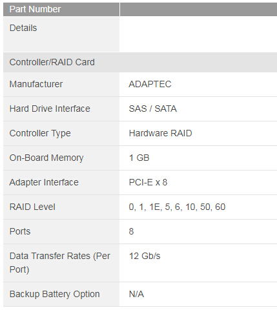
Task: Click the Data Transfer Rates label
Action: pos(60,263)
